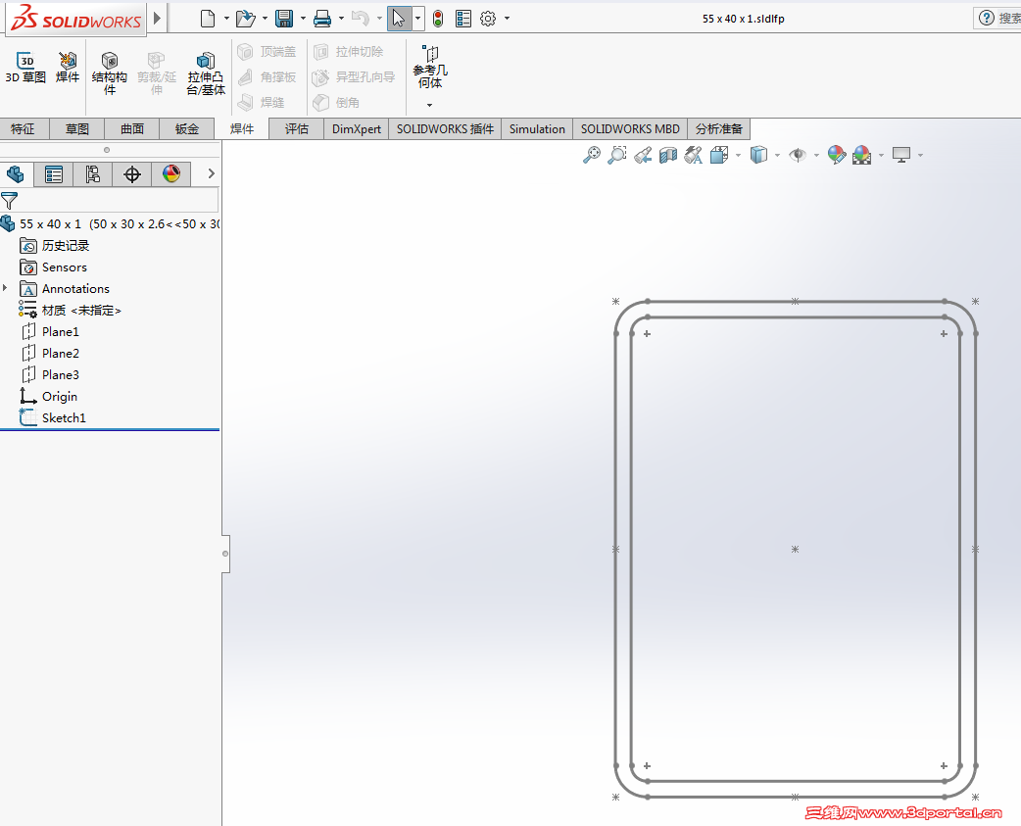Screen dimensions: 1021x826
Task: Switch to the 特征 tab
Action: tap(23, 129)
